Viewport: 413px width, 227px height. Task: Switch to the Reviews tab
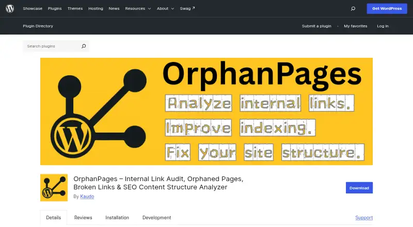[83, 218]
